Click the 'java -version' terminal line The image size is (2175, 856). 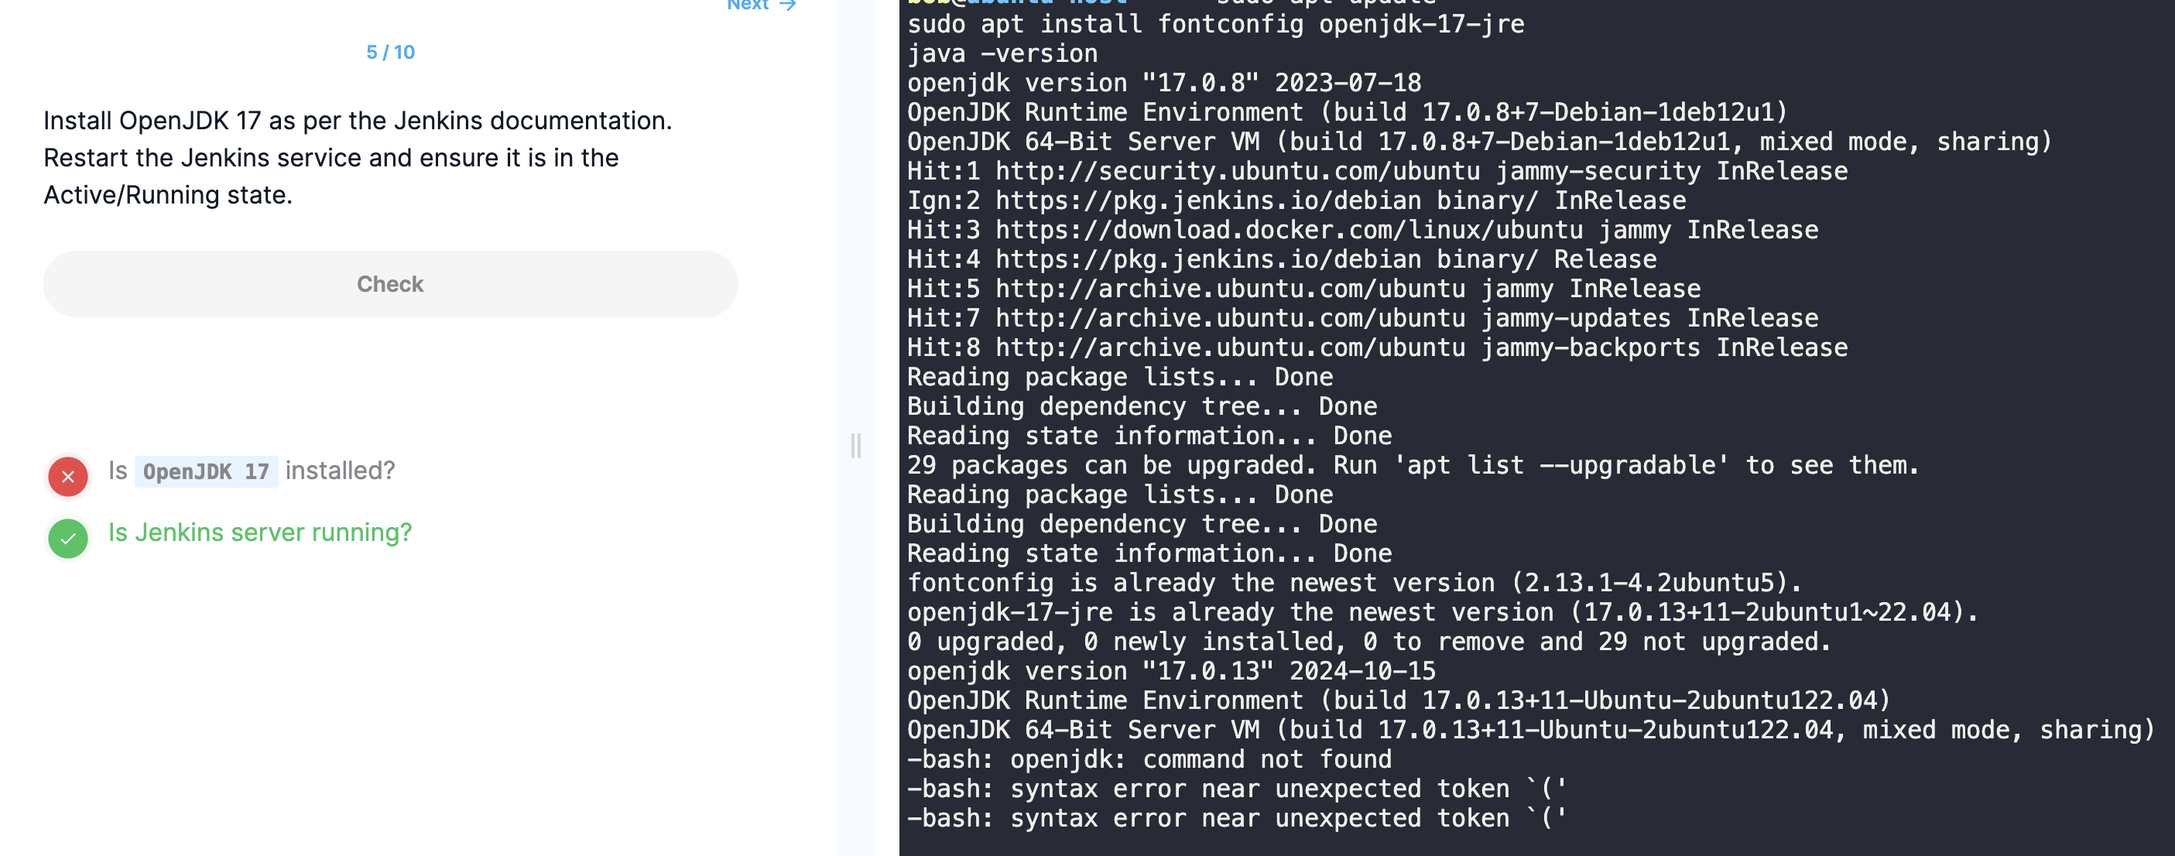coord(1002,54)
